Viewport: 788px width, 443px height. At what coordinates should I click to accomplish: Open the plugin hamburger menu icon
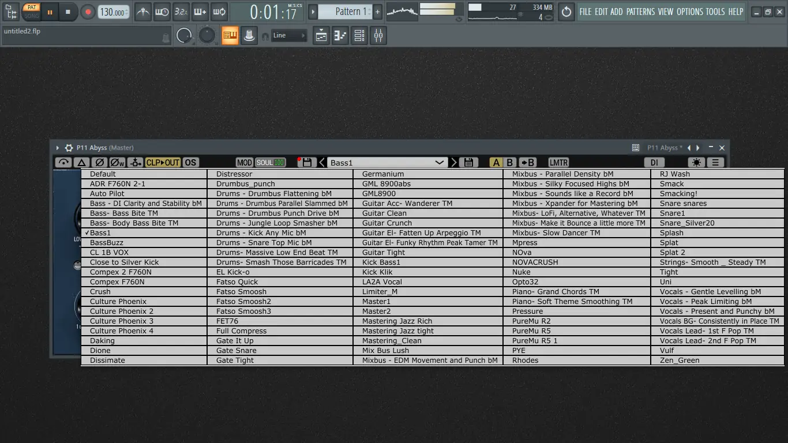click(715, 163)
